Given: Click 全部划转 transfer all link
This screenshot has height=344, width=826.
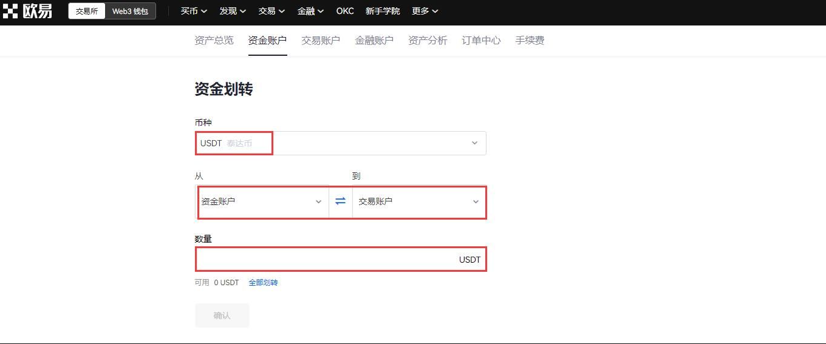Looking at the screenshot, I should (x=263, y=283).
